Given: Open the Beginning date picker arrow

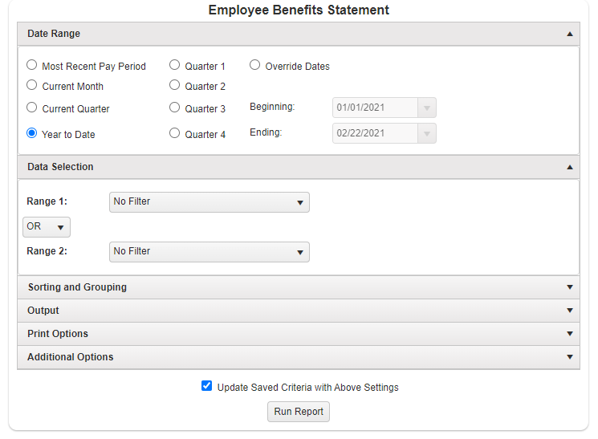Looking at the screenshot, I should coord(427,108).
